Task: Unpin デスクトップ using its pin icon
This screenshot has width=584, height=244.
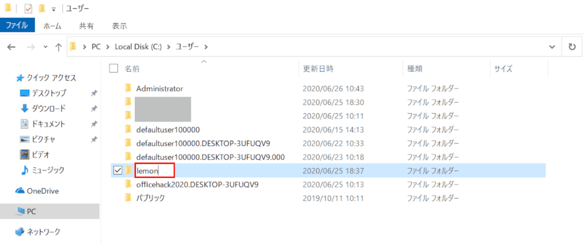Action: [94, 93]
